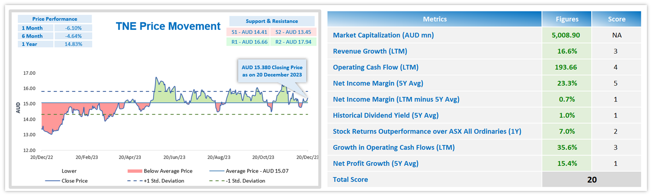This screenshot has height=196, width=652.
Task: Click the AUD 15.380 closing price callout
Action: [272, 71]
